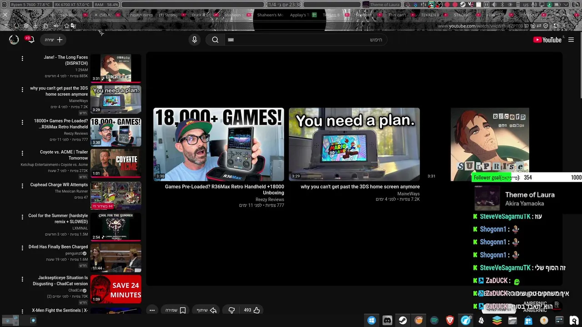The image size is (582, 327).
Task: Click the browser downloads icon
Action: click(35, 26)
